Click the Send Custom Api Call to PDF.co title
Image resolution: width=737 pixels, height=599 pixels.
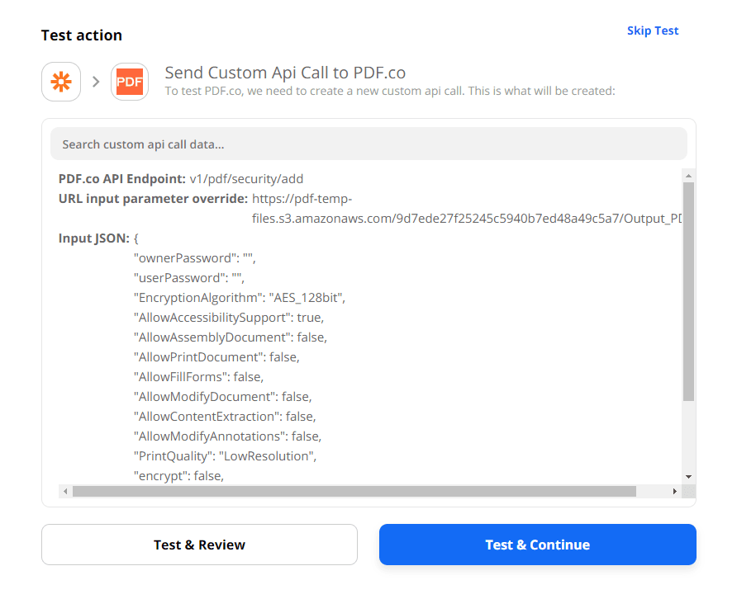click(285, 73)
